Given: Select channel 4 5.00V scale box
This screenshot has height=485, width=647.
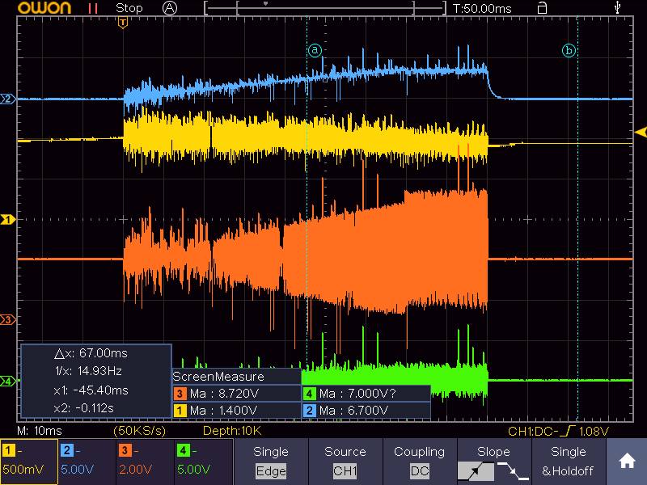Looking at the screenshot, I should (x=204, y=462).
